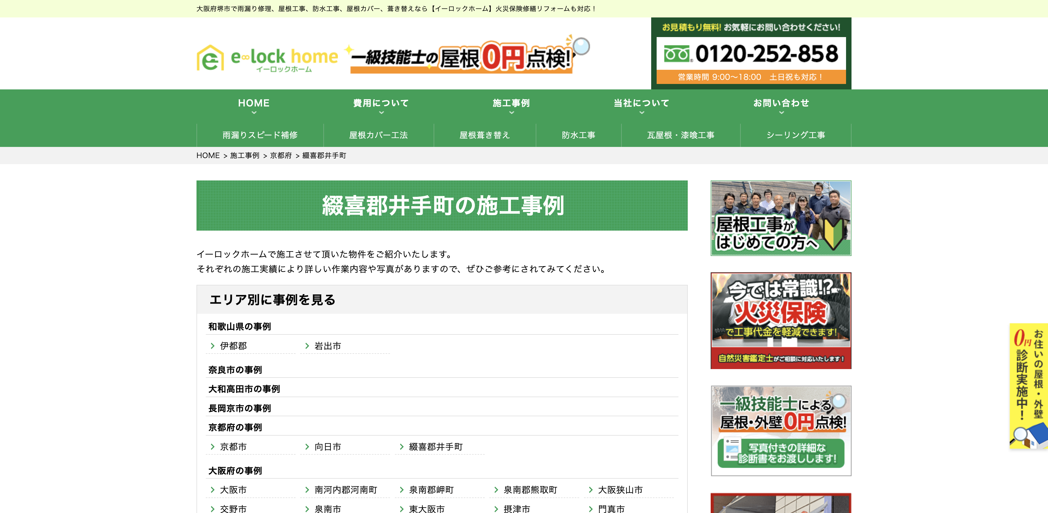Click the arrow icon beside 京都市

coord(212,447)
